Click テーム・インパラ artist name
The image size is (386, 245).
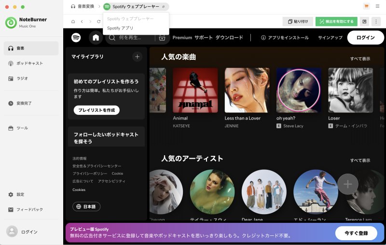(x=351, y=126)
